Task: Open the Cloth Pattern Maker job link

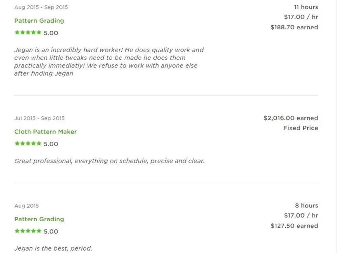Action: click(45, 132)
